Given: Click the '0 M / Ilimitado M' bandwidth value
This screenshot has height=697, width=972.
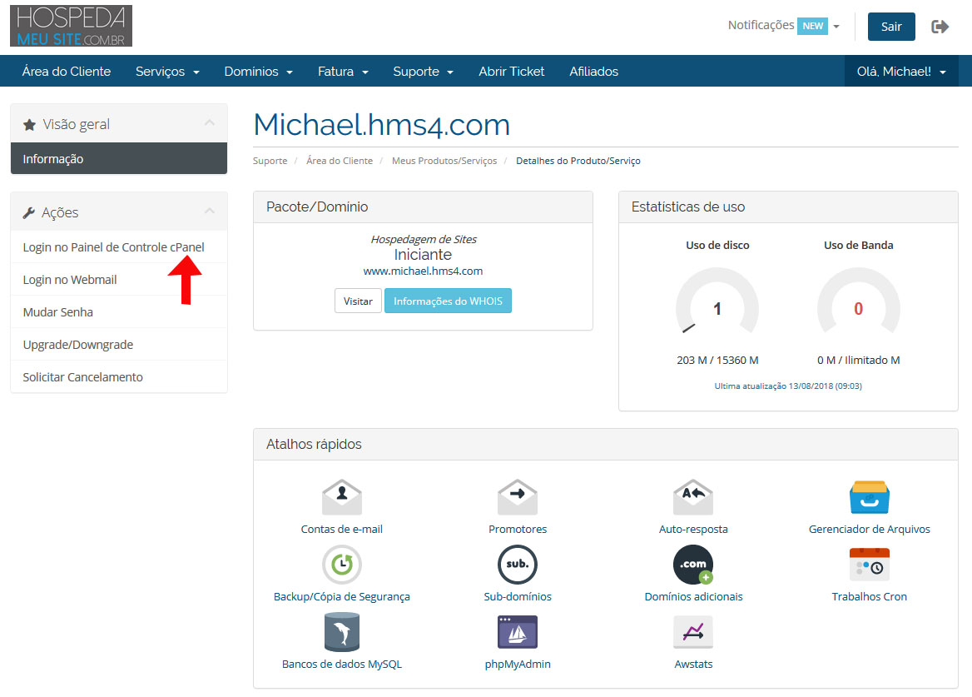Looking at the screenshot, I should pos(859,361).
